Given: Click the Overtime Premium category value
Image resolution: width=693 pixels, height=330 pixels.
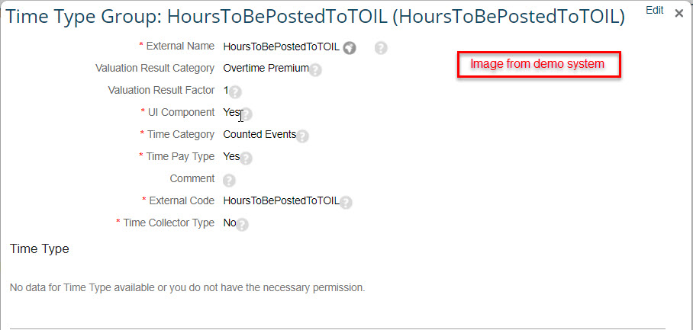Looking at the screenshot, I should 266,69.
